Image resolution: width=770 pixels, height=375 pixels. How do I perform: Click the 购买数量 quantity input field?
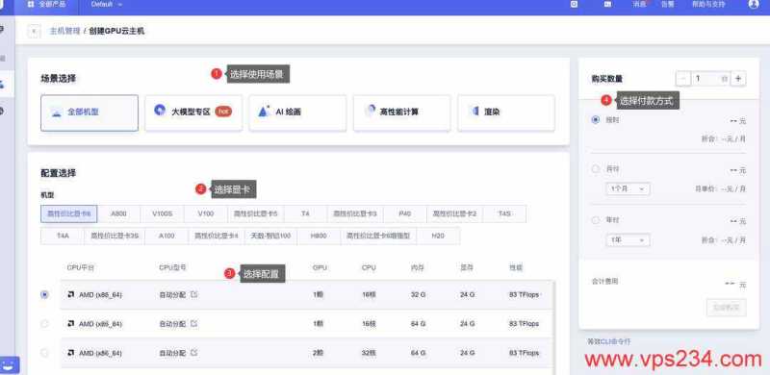pos(710,78)
